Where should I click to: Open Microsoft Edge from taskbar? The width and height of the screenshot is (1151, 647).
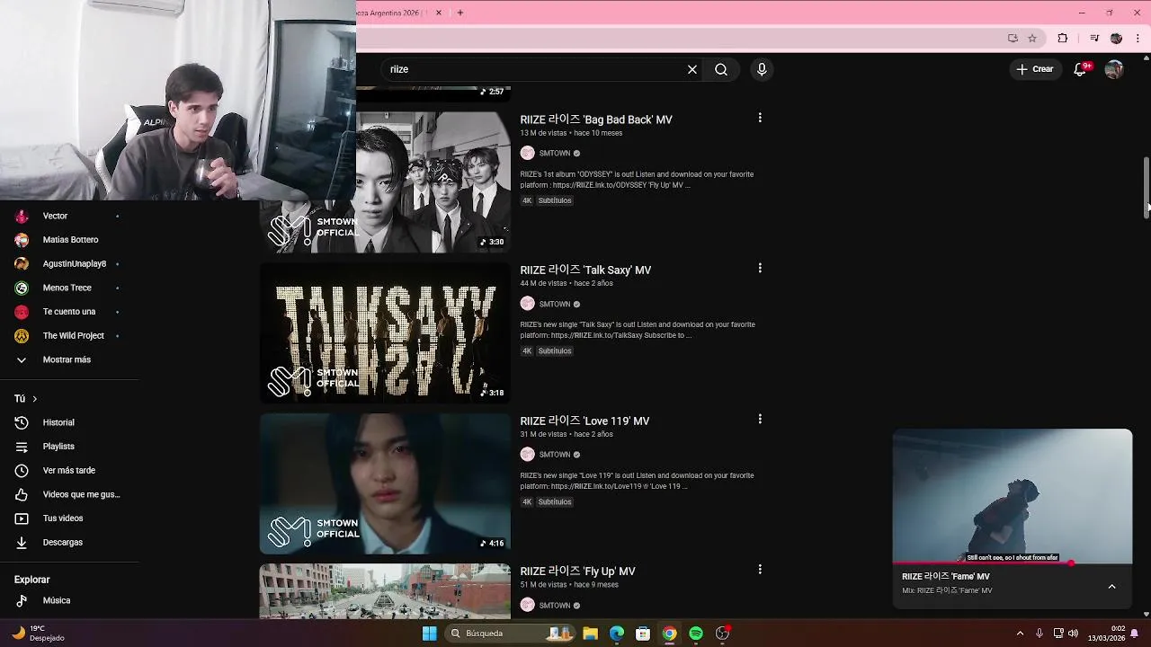click(x=617, y=634)
